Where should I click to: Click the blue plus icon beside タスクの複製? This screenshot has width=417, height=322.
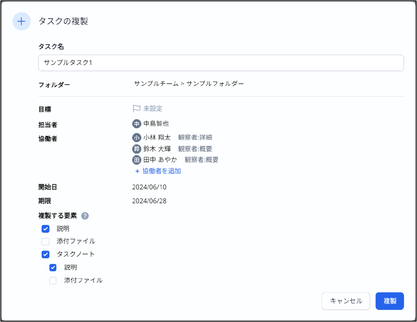pyautogui.click(x=22, y=21)
